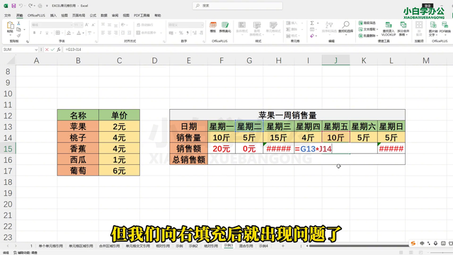Select column J header
The height and width of the screenshot is (255, 453).
coord(336,60)
